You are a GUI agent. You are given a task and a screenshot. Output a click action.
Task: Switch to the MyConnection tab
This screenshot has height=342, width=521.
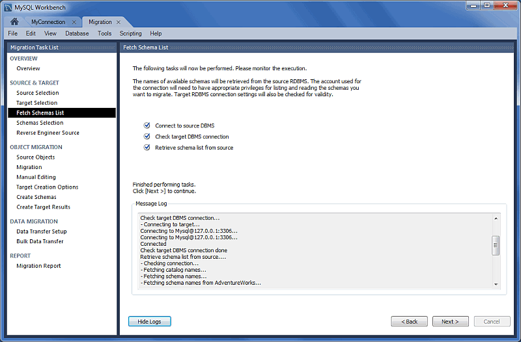[x=48, y=22]
